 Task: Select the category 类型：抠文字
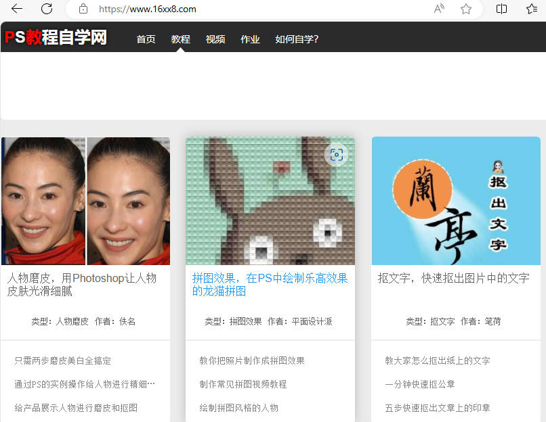coord(430,321)
